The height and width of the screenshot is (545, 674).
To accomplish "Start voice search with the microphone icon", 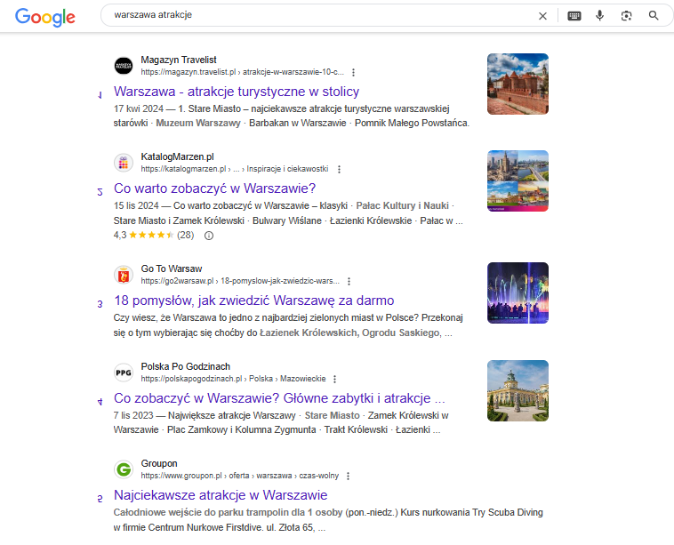I will [x=599, y=16].
